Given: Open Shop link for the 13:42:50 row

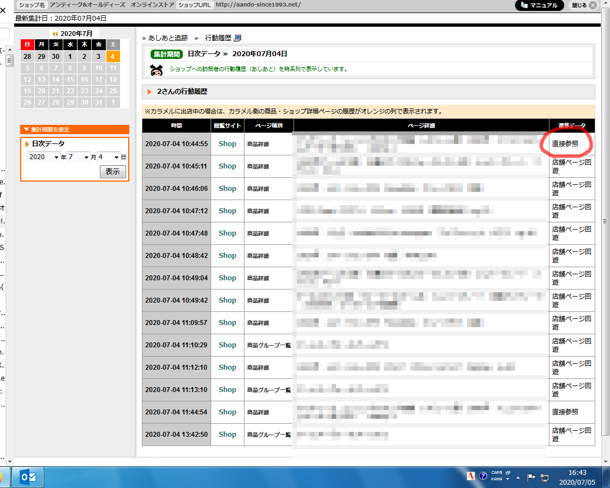Looking at the screenshot, I should (227, 435).
